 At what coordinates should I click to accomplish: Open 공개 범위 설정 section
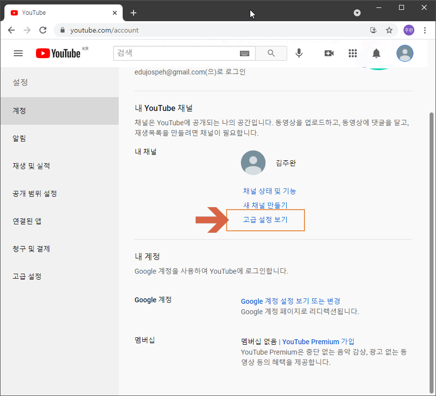(60, 193)
